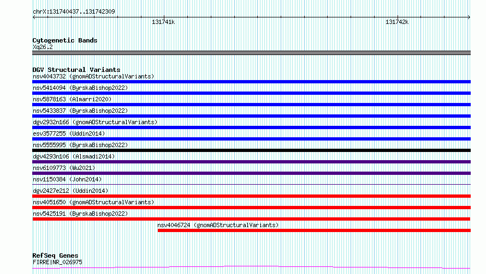486x274 pixels.
Task: Click the black bar under nsv5555995
Action: coord(251,150)
